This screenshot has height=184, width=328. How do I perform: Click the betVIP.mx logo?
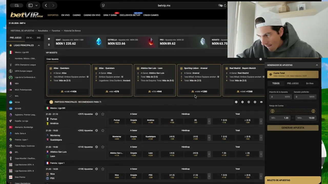tap(27, 15)
